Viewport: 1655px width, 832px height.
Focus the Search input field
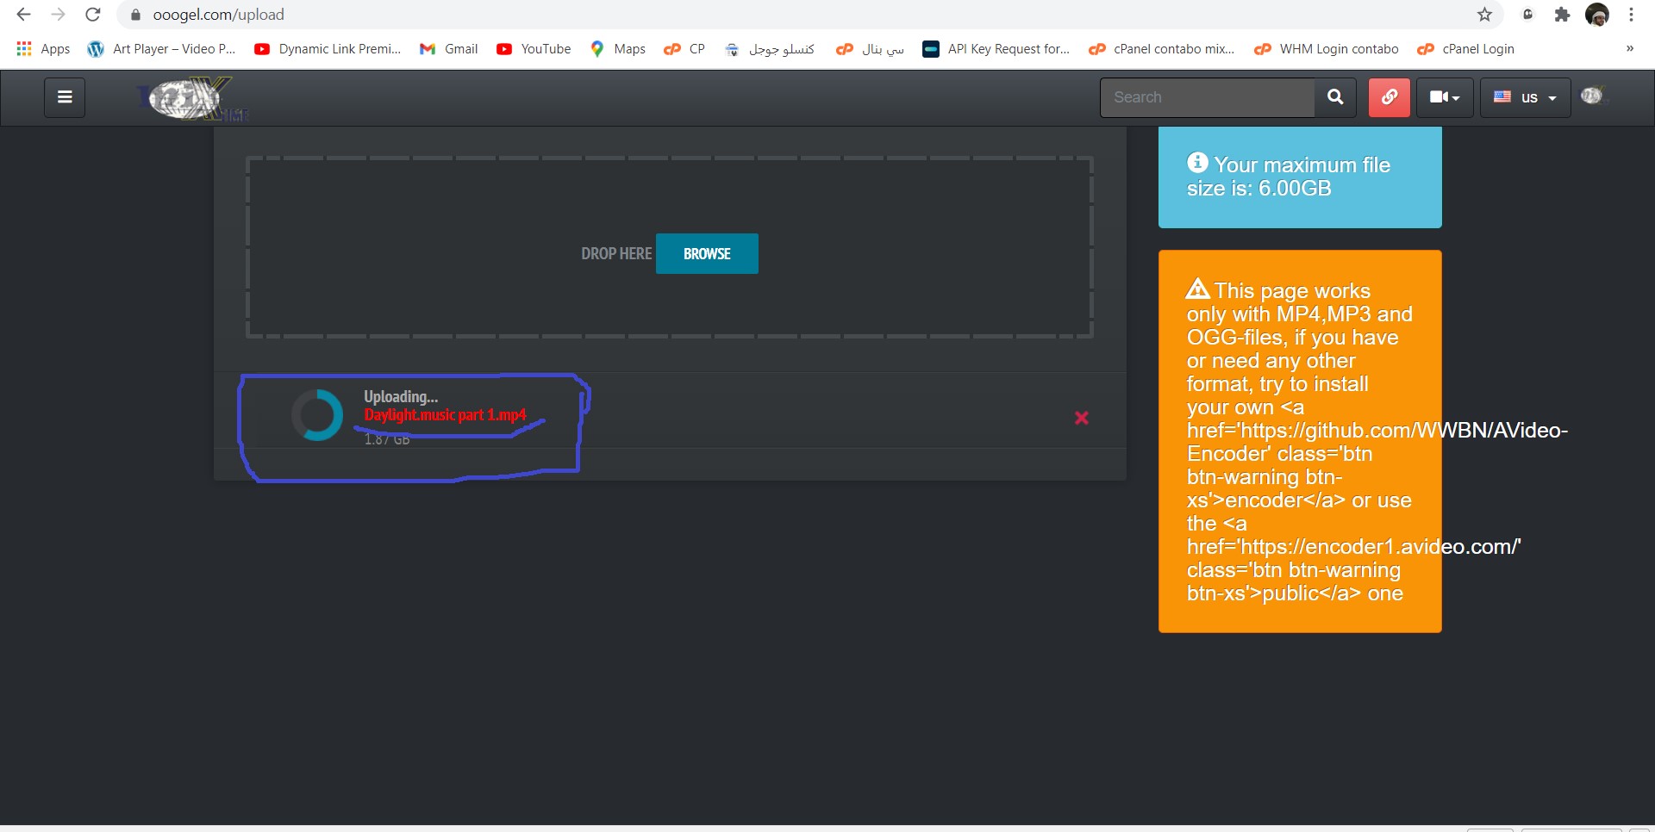[1207, 97]
